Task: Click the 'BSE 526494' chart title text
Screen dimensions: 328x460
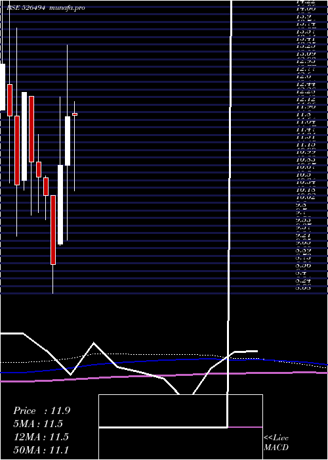Action: point(26,8)
